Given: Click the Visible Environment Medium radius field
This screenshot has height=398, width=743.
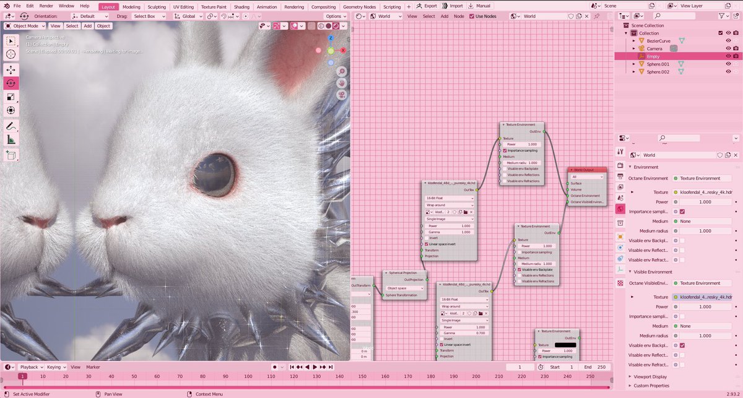Looking at the screenshot, I should [x=705, y=335].
